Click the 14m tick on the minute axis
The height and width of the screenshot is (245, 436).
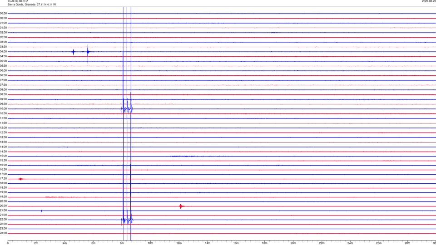(x=208, y=243)
